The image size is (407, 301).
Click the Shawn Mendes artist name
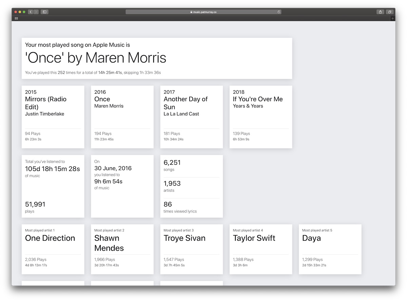coord(109,243)
